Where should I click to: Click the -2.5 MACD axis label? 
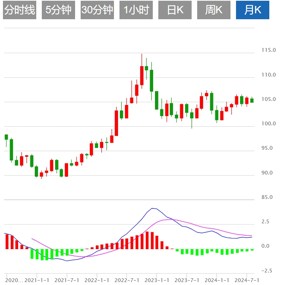click(267, 271)
